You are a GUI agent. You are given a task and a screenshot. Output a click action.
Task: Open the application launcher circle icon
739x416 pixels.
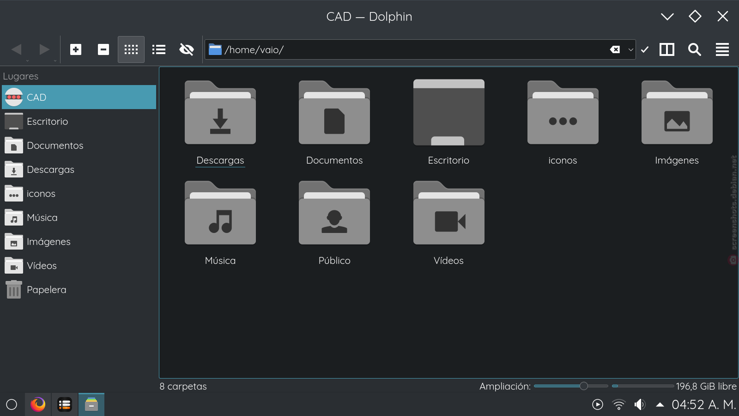point(12,404)
